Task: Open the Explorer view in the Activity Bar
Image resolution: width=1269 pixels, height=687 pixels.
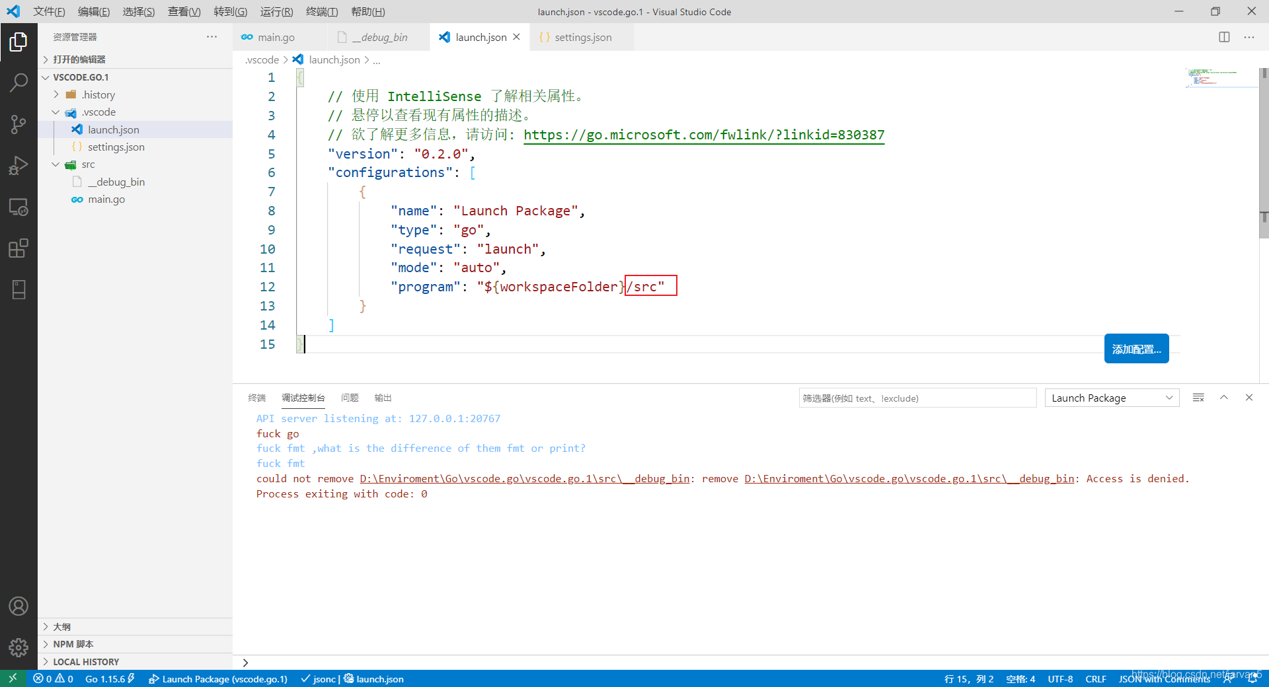Action: (19, 42)
